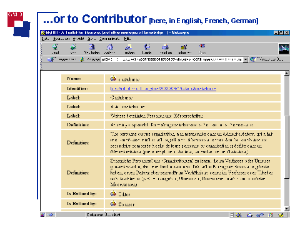Screen dimensions: 300x225
Task: Click the icon next to the name contributor
Action: point(113,78)
